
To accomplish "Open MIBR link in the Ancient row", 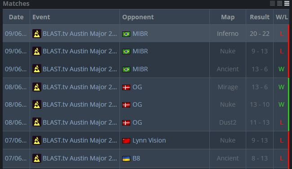I will point(140,69).
